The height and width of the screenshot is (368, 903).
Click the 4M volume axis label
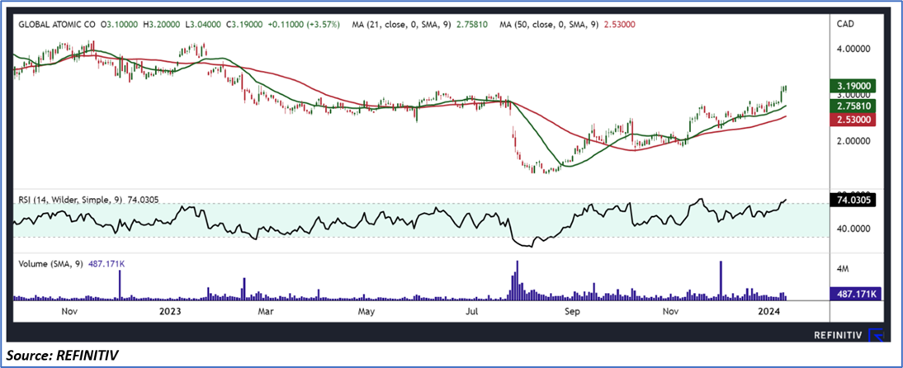tap(843, 270)
